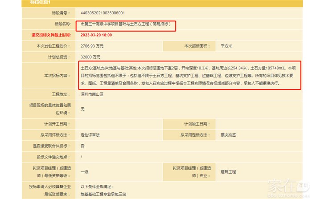Click the 平方米 area value
Viewport: 312px width, 199px height.
pyautogui.click(x=227, y=46)
